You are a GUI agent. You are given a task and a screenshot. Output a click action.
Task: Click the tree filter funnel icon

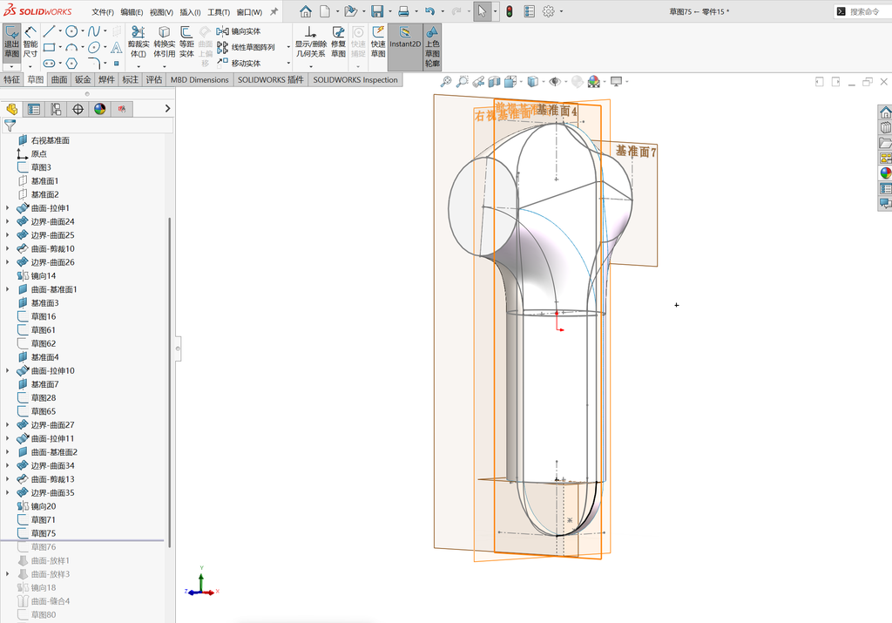click(x=10, y=125)
